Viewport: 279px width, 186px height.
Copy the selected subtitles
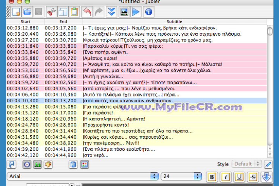click(x=63, y=12)
